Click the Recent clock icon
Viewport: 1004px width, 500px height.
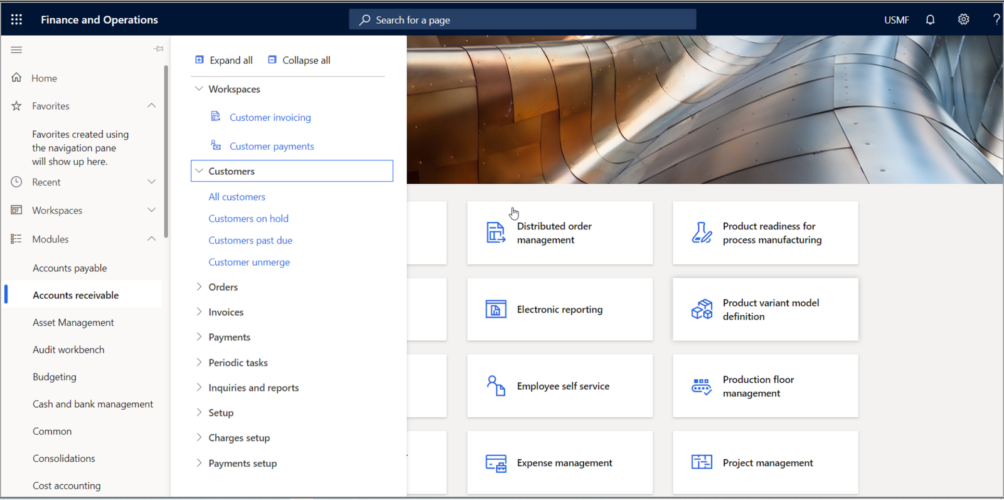[x=16, y=182]
